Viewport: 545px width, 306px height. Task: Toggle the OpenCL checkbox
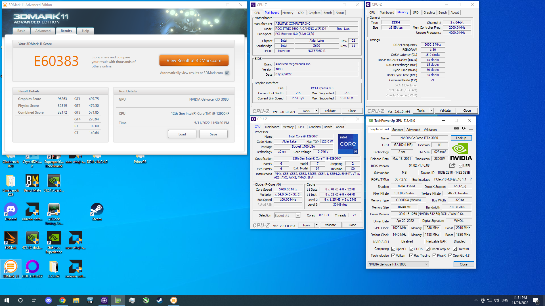tap(393, 249)
